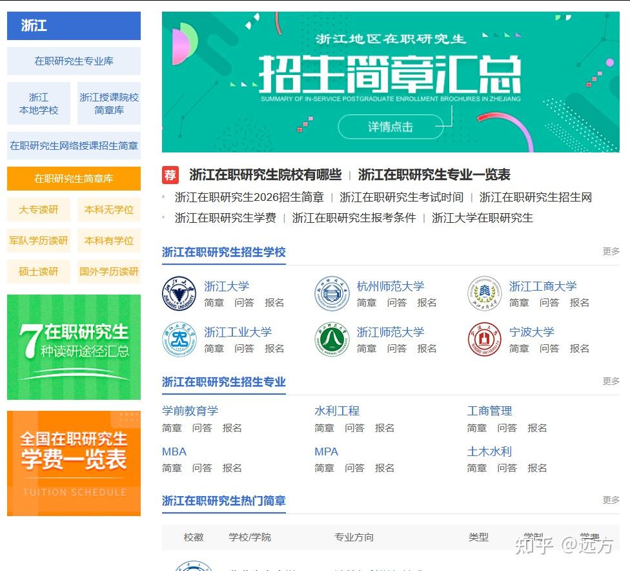Screen dimensions: 630x571
Task: Click 浙江在职研究生招生专业 section heading
Action: [x=224, y=382]
